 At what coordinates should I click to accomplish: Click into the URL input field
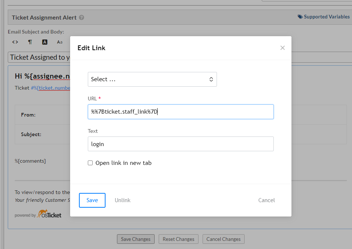click(x=180, y=112)
